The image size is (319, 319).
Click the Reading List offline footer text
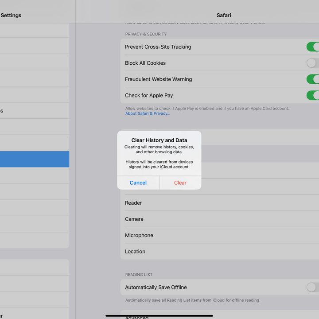tap(193, 300)
